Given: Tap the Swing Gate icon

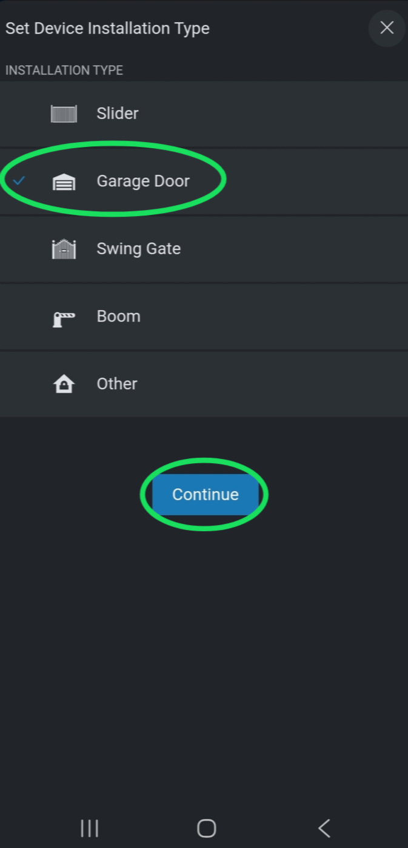Looking at the screenshot, I should coord(64,249).
